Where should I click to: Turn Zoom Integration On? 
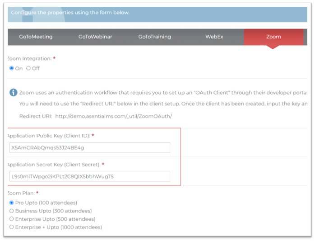(x=12, y=68)
